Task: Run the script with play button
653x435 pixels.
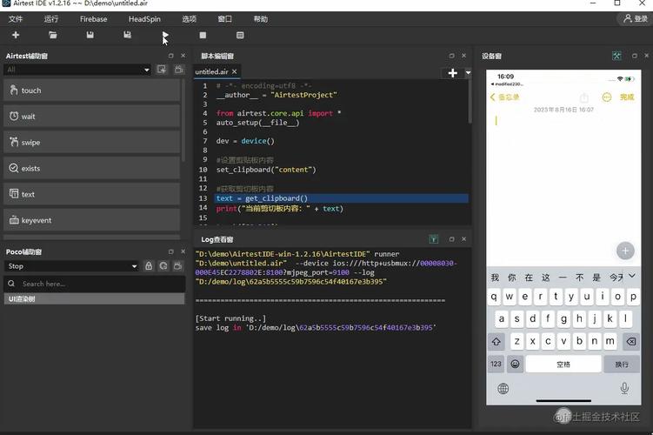Action: (x=165, y=35)
